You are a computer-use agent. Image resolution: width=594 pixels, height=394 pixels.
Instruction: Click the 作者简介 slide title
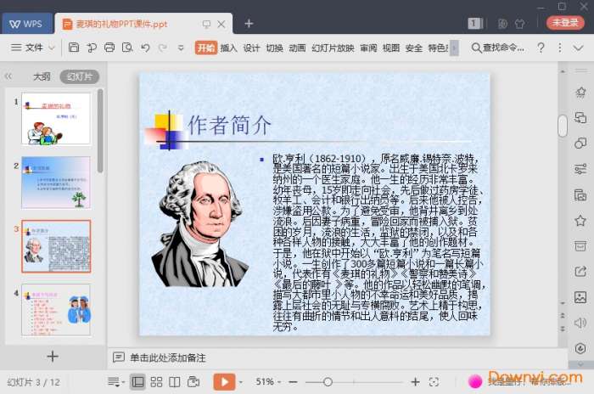pos(229,125)
